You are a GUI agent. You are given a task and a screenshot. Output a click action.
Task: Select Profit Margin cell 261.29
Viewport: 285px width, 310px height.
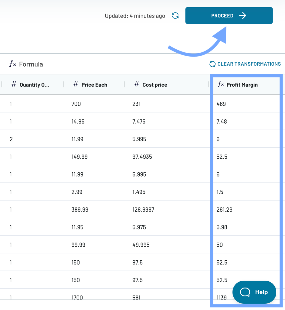pos(224,209)
